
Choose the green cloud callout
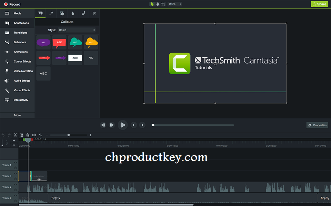coord(75,43)
